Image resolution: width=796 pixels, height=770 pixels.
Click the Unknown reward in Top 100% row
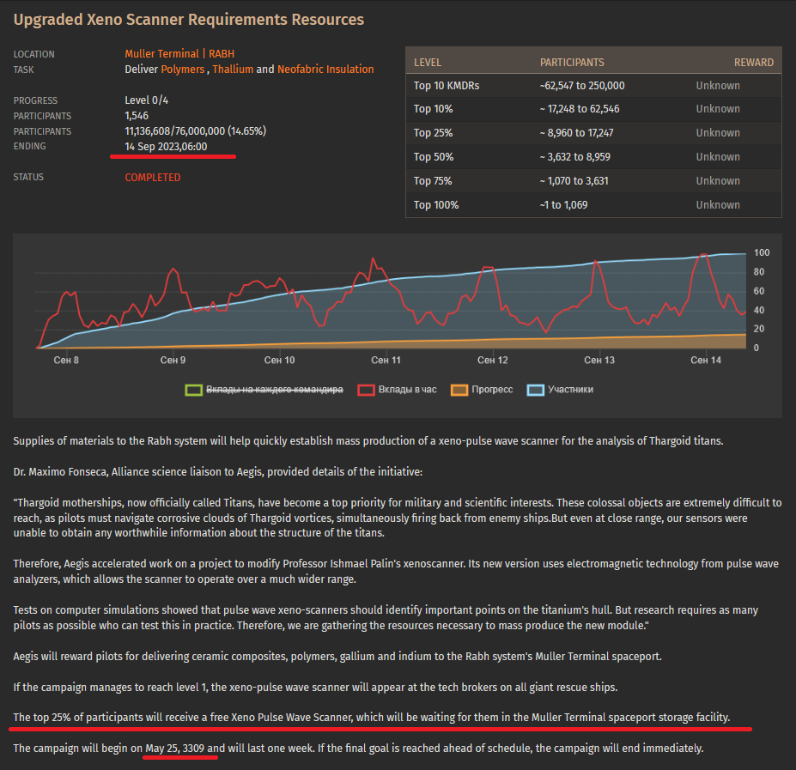[718, 205]
